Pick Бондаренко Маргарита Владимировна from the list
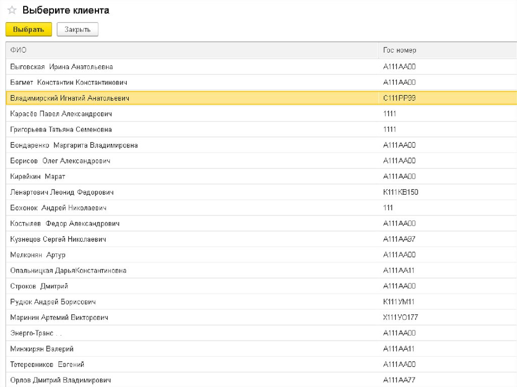The width and height of the screenshot is (517, 387). click(74, 145)
